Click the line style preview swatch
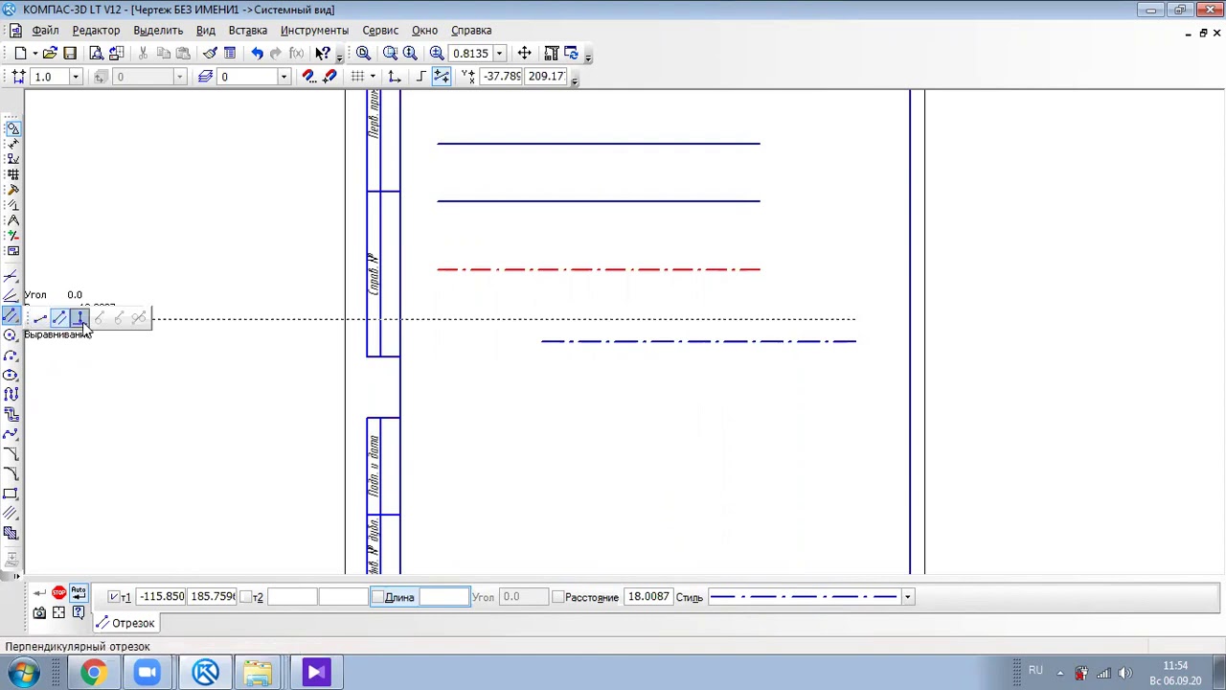 (803, 597)
